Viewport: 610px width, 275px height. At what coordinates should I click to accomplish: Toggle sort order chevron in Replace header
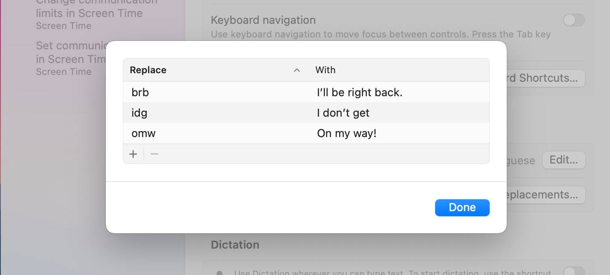(297, 70)
